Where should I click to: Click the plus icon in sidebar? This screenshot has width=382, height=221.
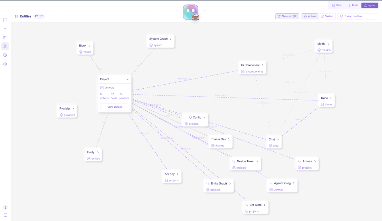(x=5, y=29)
